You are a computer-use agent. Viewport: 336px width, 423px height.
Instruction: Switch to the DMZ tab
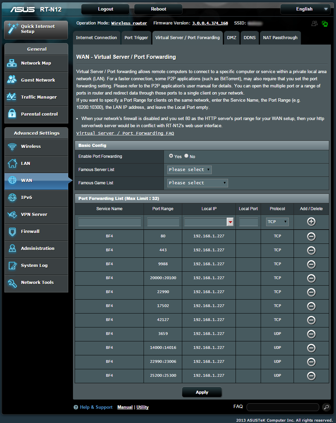click(232, 38)
